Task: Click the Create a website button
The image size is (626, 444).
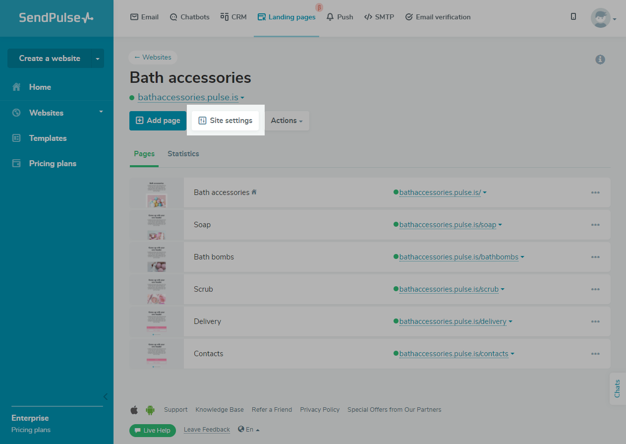Action: [50, 59]
